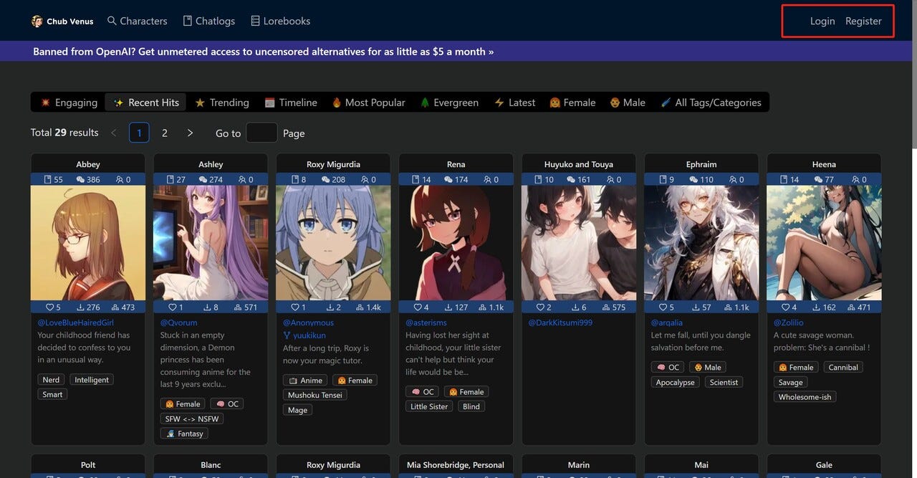Viewport: 917px width, 478px height.
Task: Click the Login button
Action: [822, 21]
